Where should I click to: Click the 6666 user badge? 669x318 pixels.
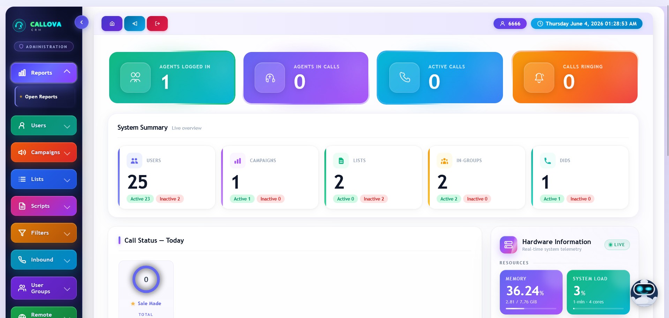(x=510, y=24)
